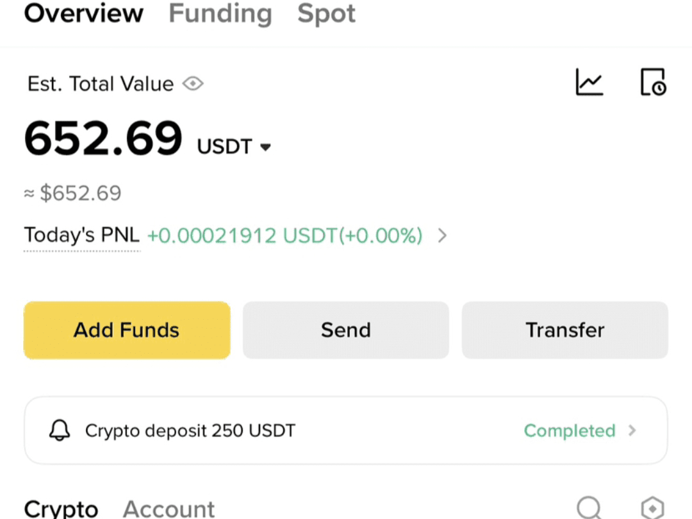This screenshot has height=519, width=692.
Task: Switch to the Funding tab
Action: tap(220, 13)
